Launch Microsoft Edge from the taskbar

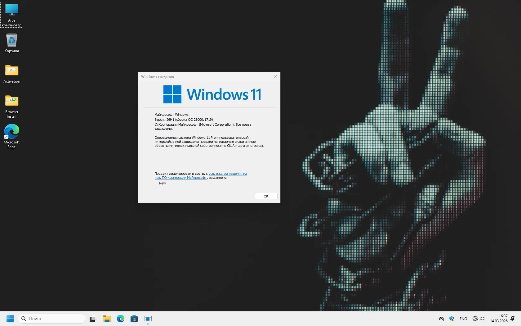pyautogui.click(x=121, y=319)
